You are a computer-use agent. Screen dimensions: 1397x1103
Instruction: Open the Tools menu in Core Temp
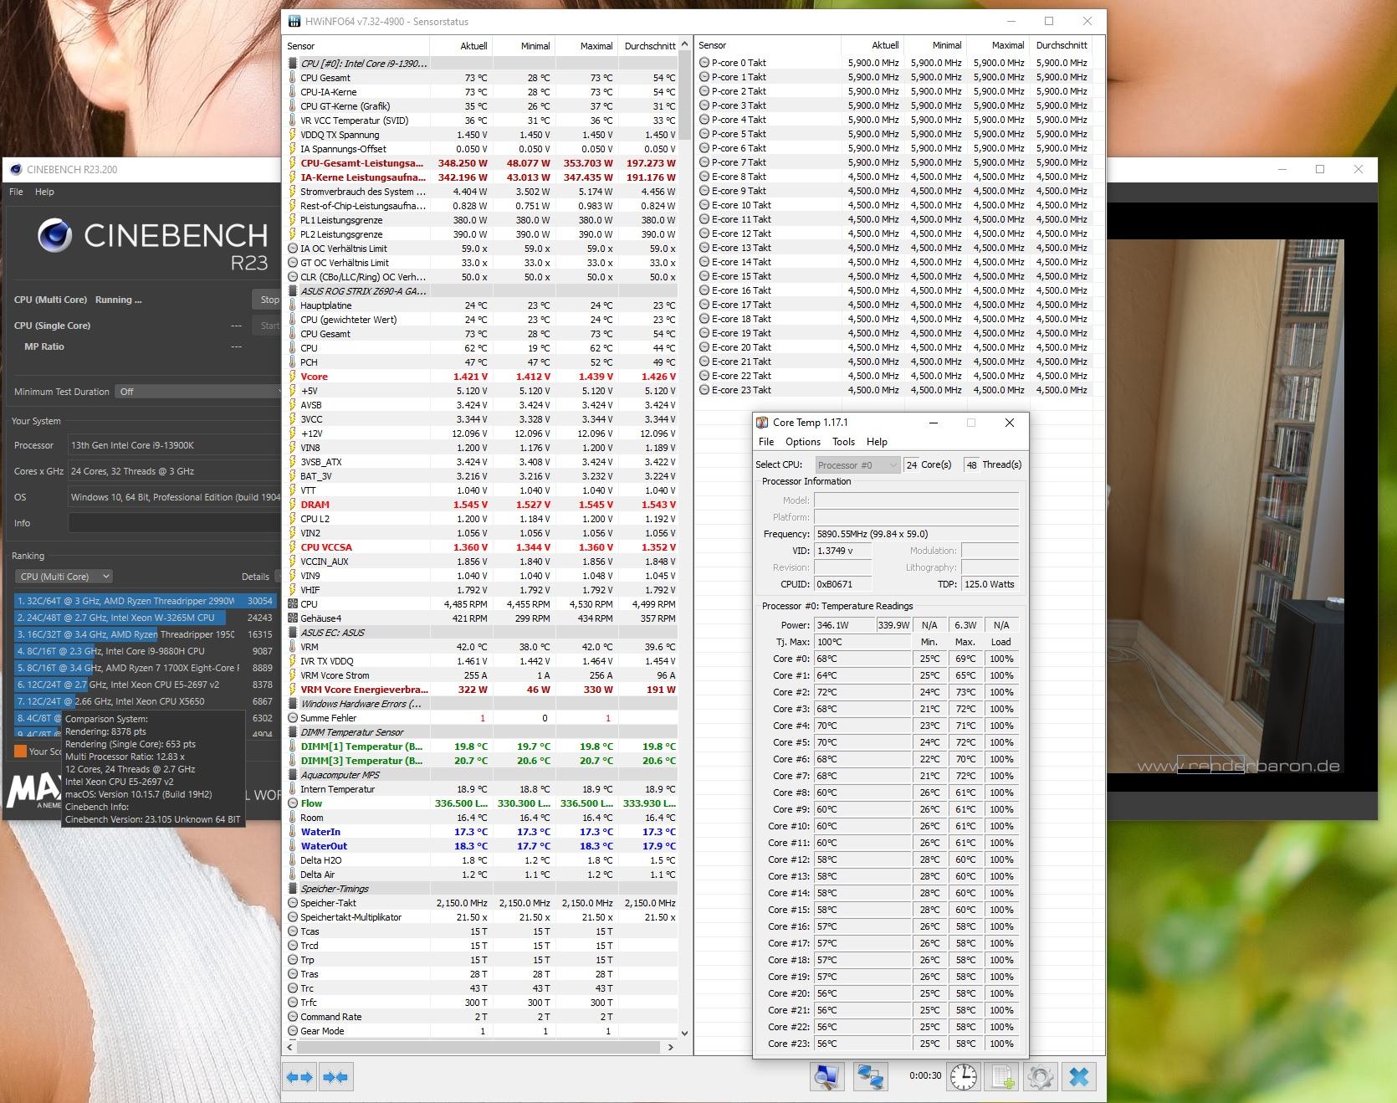pos(843,442)
